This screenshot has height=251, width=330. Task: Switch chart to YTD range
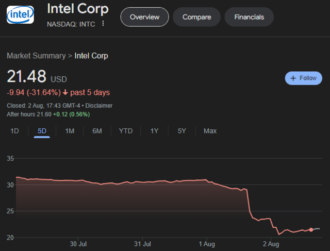click(x=126, y=131)
